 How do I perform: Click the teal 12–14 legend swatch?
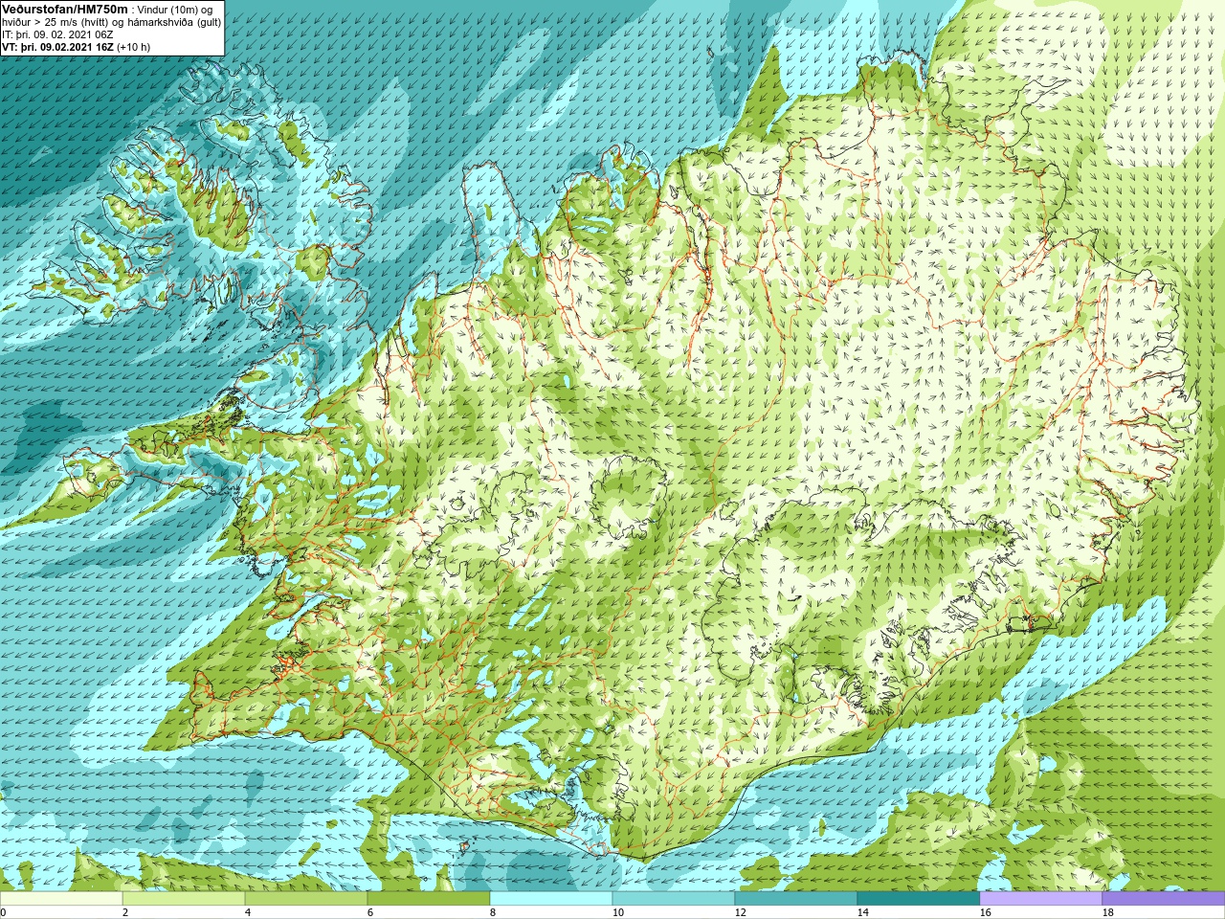pos(796,899)
